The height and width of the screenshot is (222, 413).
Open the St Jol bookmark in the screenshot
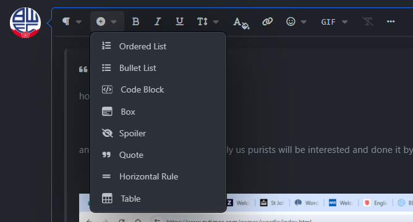pyautogui.click(x=272, y=203)
